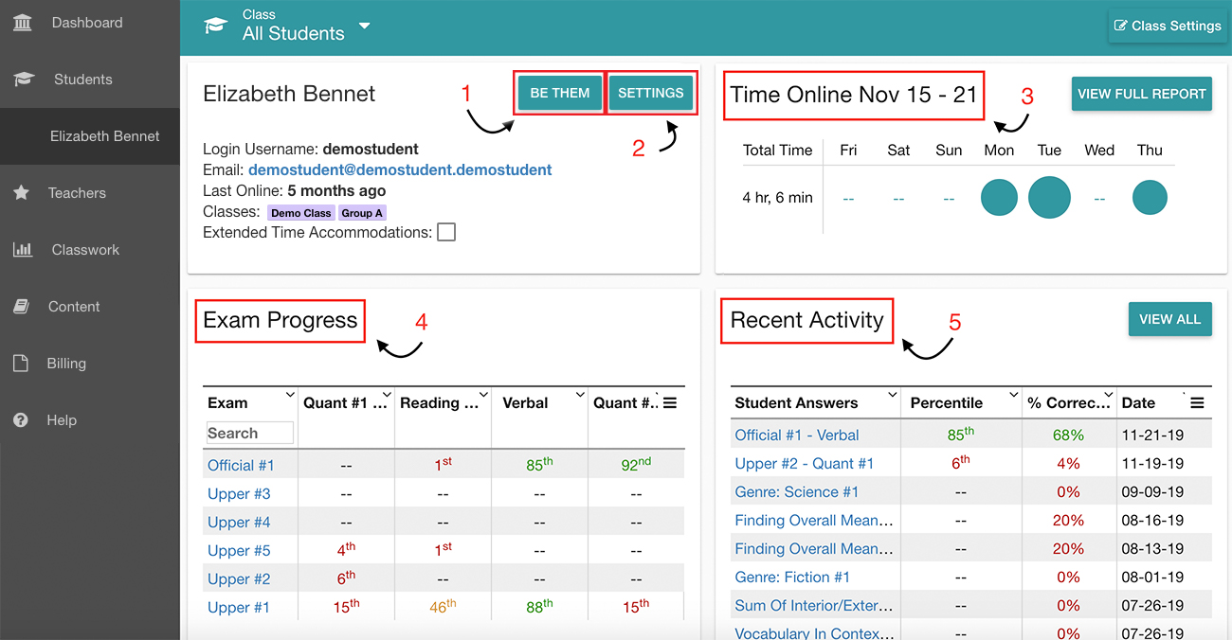
Task: Click the Tuesday time online circle
Action: pyautogui.click(x=1049, y=198)
